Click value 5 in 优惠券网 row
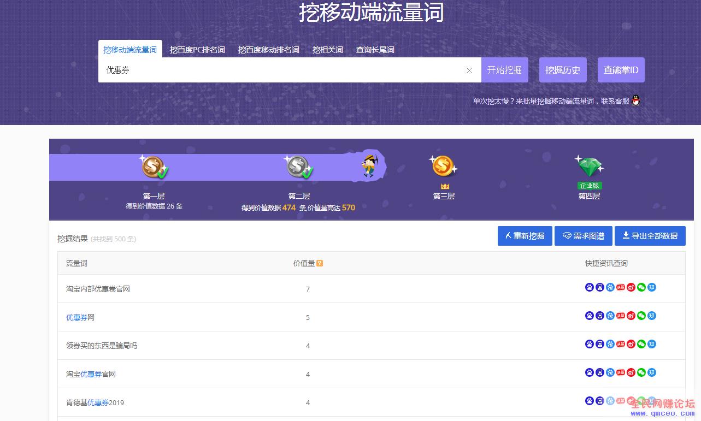 pos(308,317)
